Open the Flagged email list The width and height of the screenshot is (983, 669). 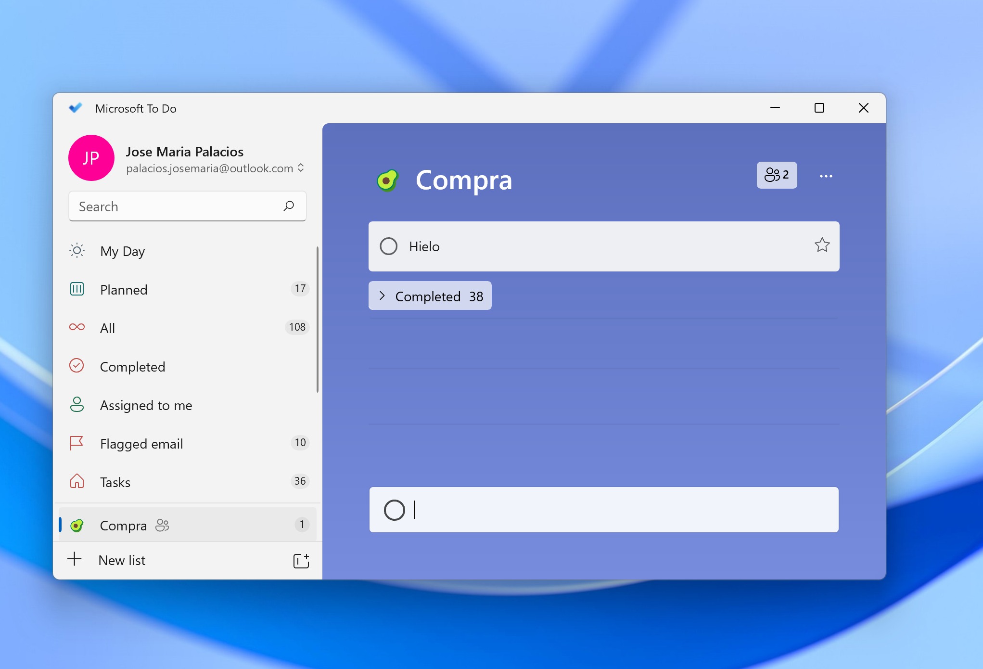tap(188, 443)
